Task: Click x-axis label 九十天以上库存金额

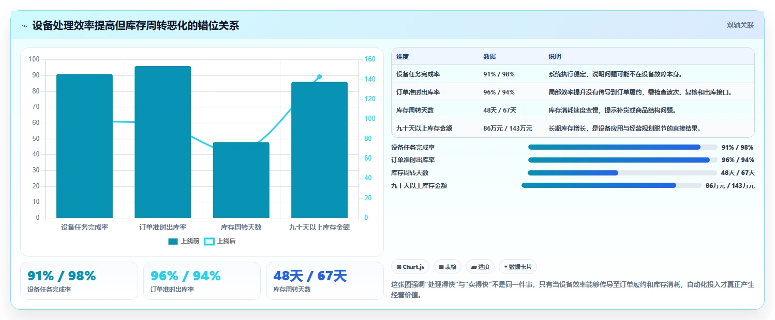Action: [319, 227]
